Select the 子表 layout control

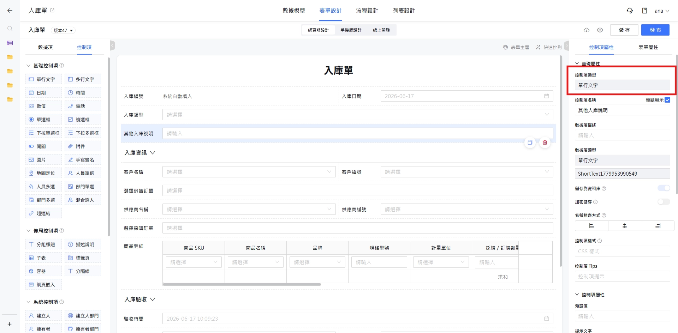click(x=44, y=258)
